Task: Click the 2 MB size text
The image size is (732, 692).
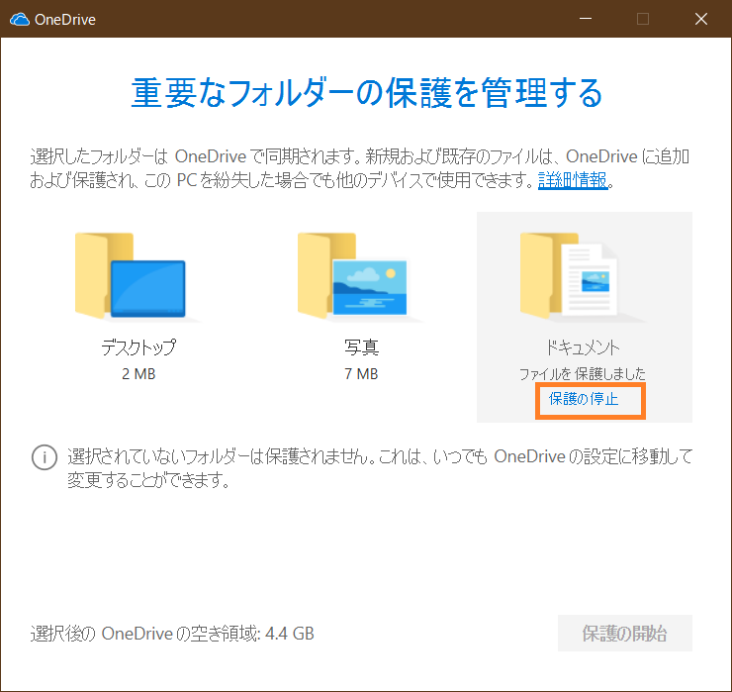Action: click(x=138, y=374)
